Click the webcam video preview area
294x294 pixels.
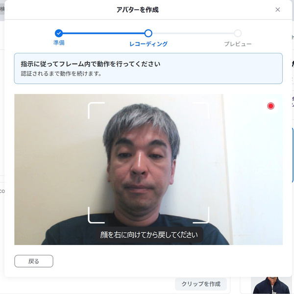(148, 170)
